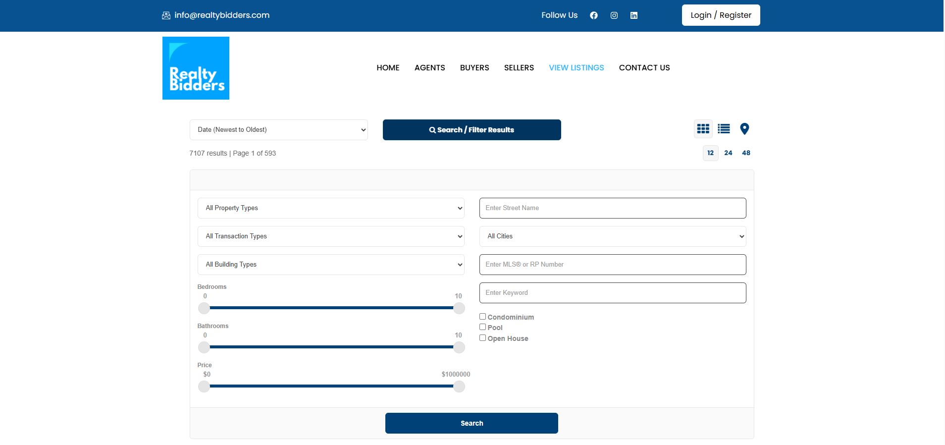Screen dimensions: 945x445
Task: Focus the Enter Street Name field
Action: pos(612,208)
